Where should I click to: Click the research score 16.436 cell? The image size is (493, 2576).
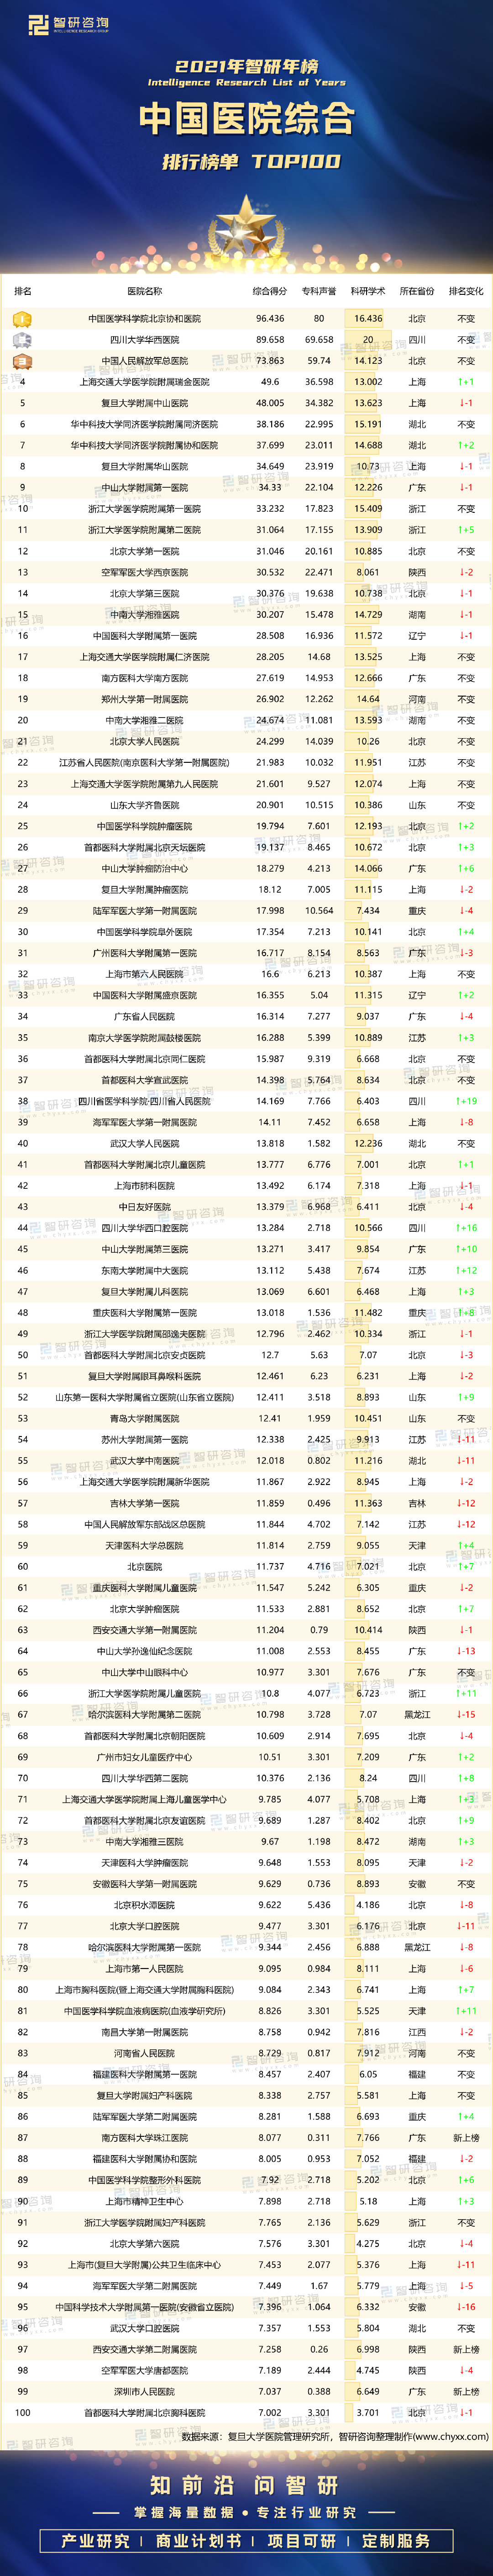pos(367,319)
